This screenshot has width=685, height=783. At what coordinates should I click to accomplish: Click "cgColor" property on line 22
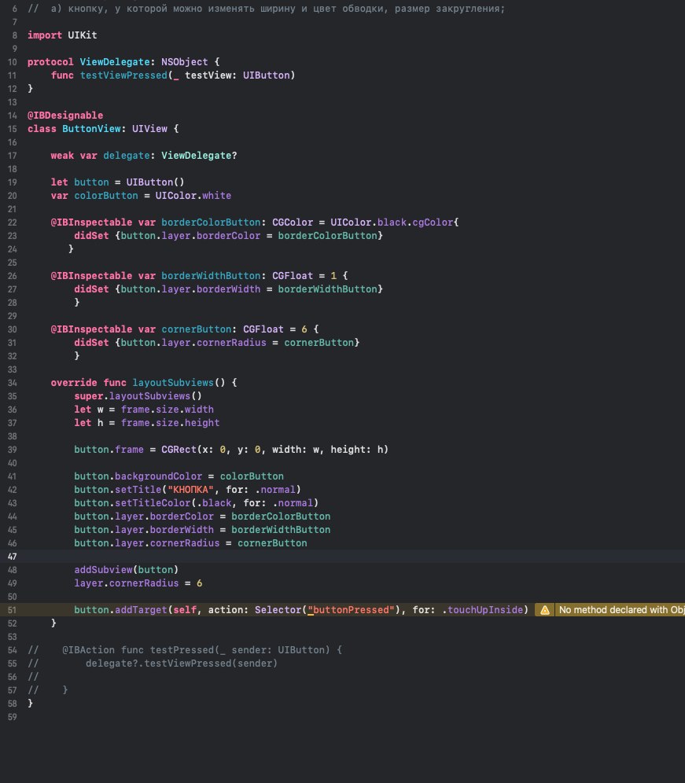(x=433, y=222)
